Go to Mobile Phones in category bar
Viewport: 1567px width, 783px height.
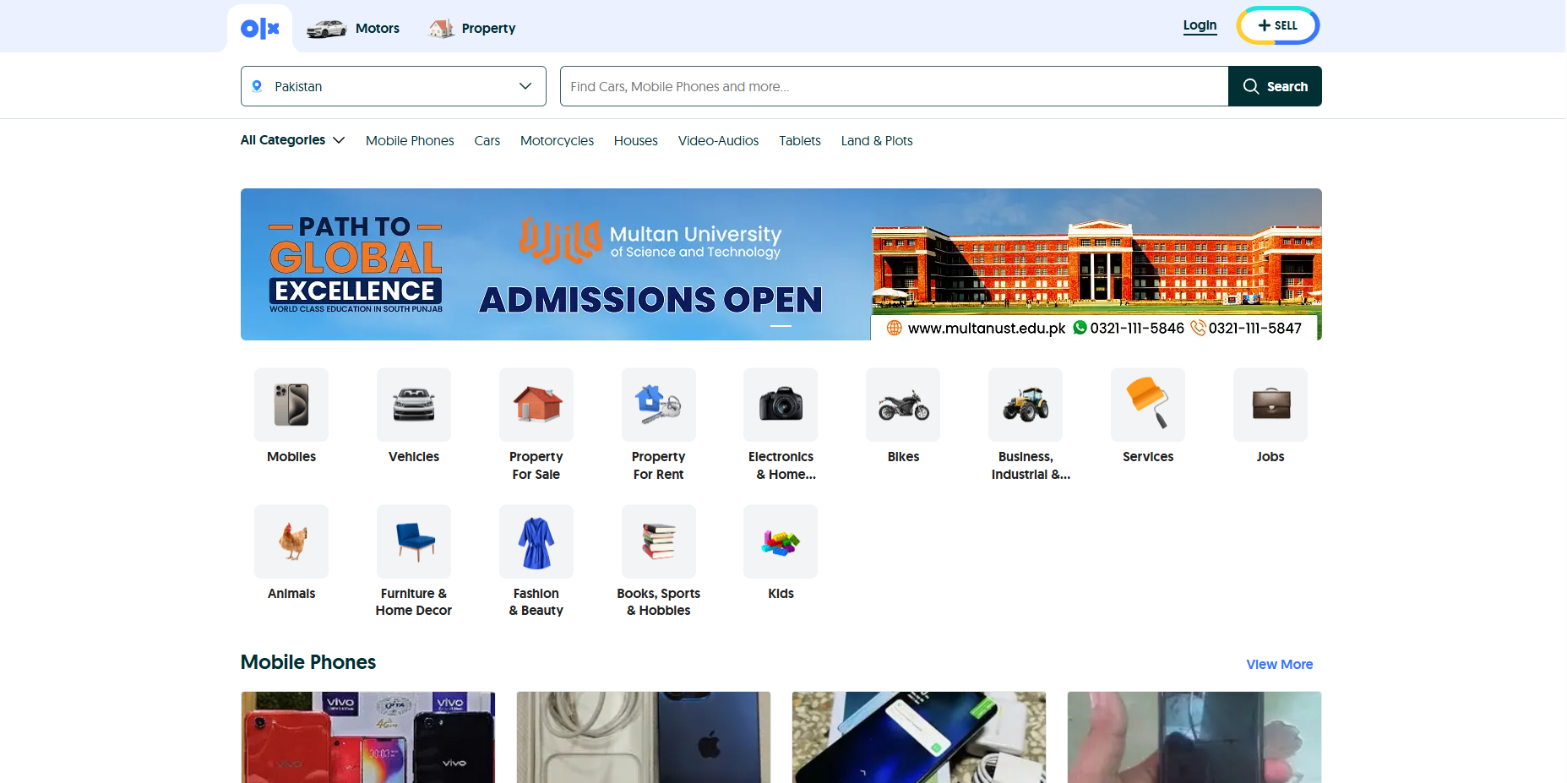[x=410, y=141]
